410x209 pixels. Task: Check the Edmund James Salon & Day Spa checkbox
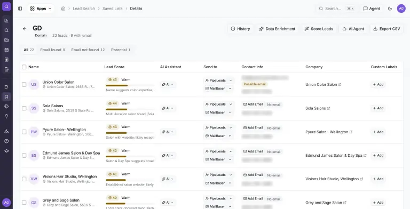pyautogui.click(x=24, y=156)
